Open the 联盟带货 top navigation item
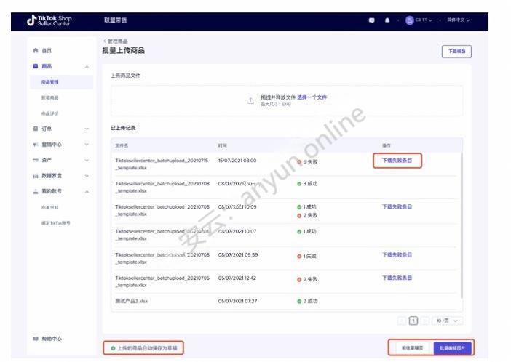This screenshot has width=511, height=362. coord(115,20)
